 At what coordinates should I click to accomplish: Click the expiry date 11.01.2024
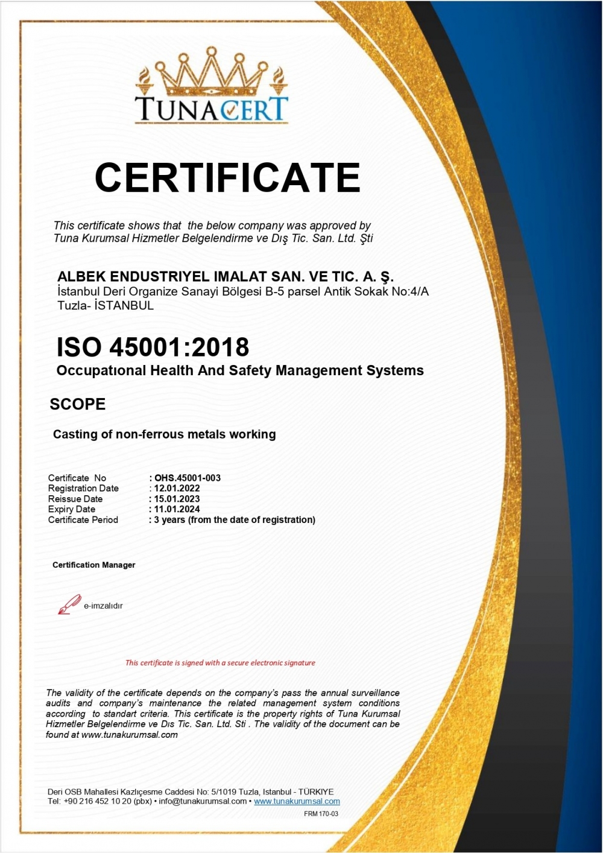(177, 509)
